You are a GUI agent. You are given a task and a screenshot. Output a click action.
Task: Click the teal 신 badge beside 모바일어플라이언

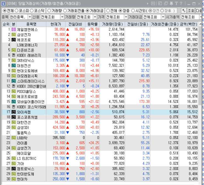(x=13, y=102)
